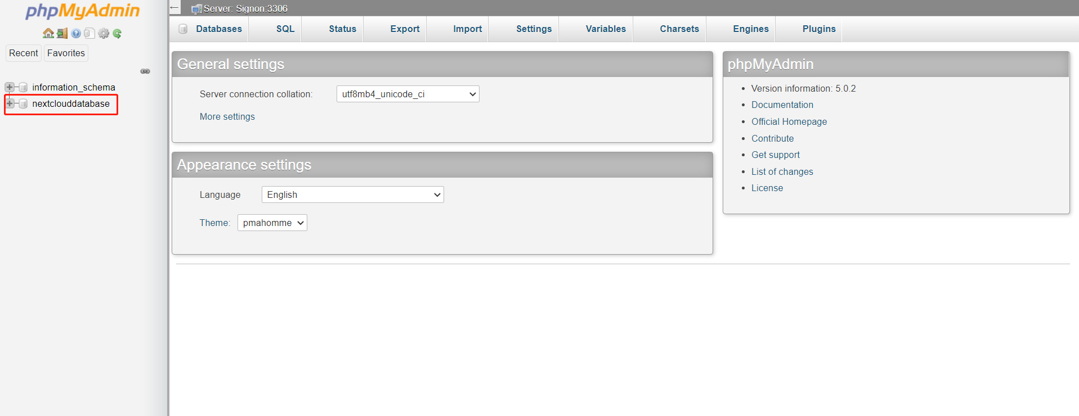Visit the Official Homepage link
Image resolution: width=1079 pixels, height=416 pixels.
click(x=789, y=121)
